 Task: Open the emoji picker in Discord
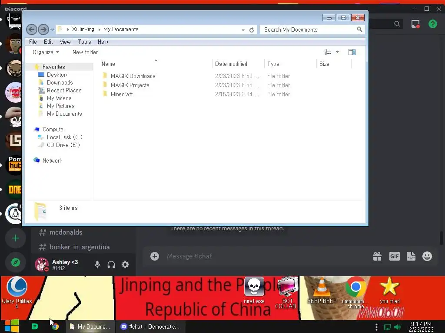(x=427, y=256)
